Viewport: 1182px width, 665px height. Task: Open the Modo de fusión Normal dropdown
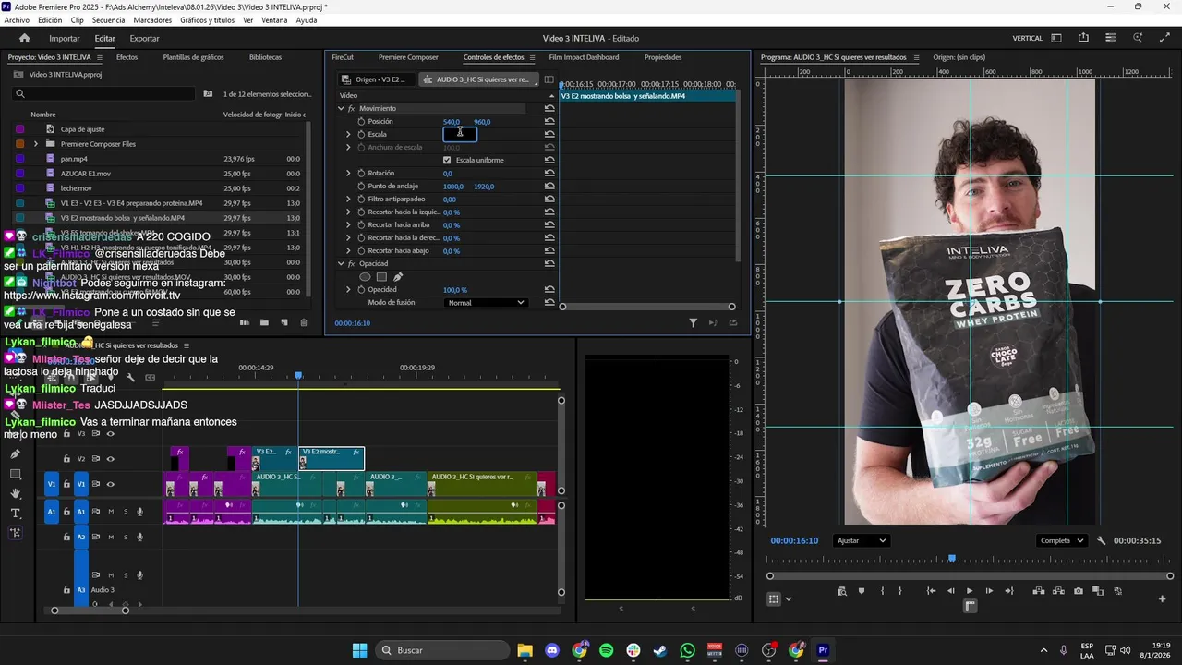pyautogui.click(x=486, y=302)
